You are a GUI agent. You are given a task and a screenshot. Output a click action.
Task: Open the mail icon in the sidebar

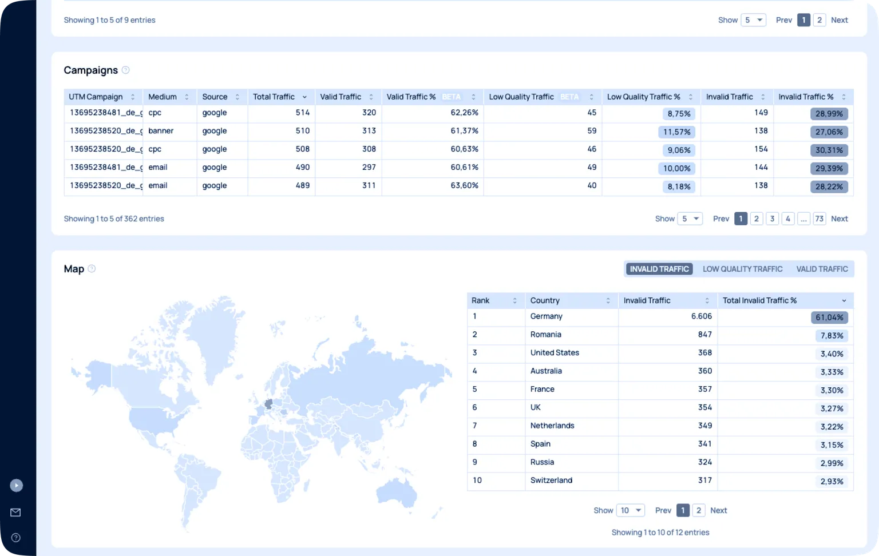15,513
